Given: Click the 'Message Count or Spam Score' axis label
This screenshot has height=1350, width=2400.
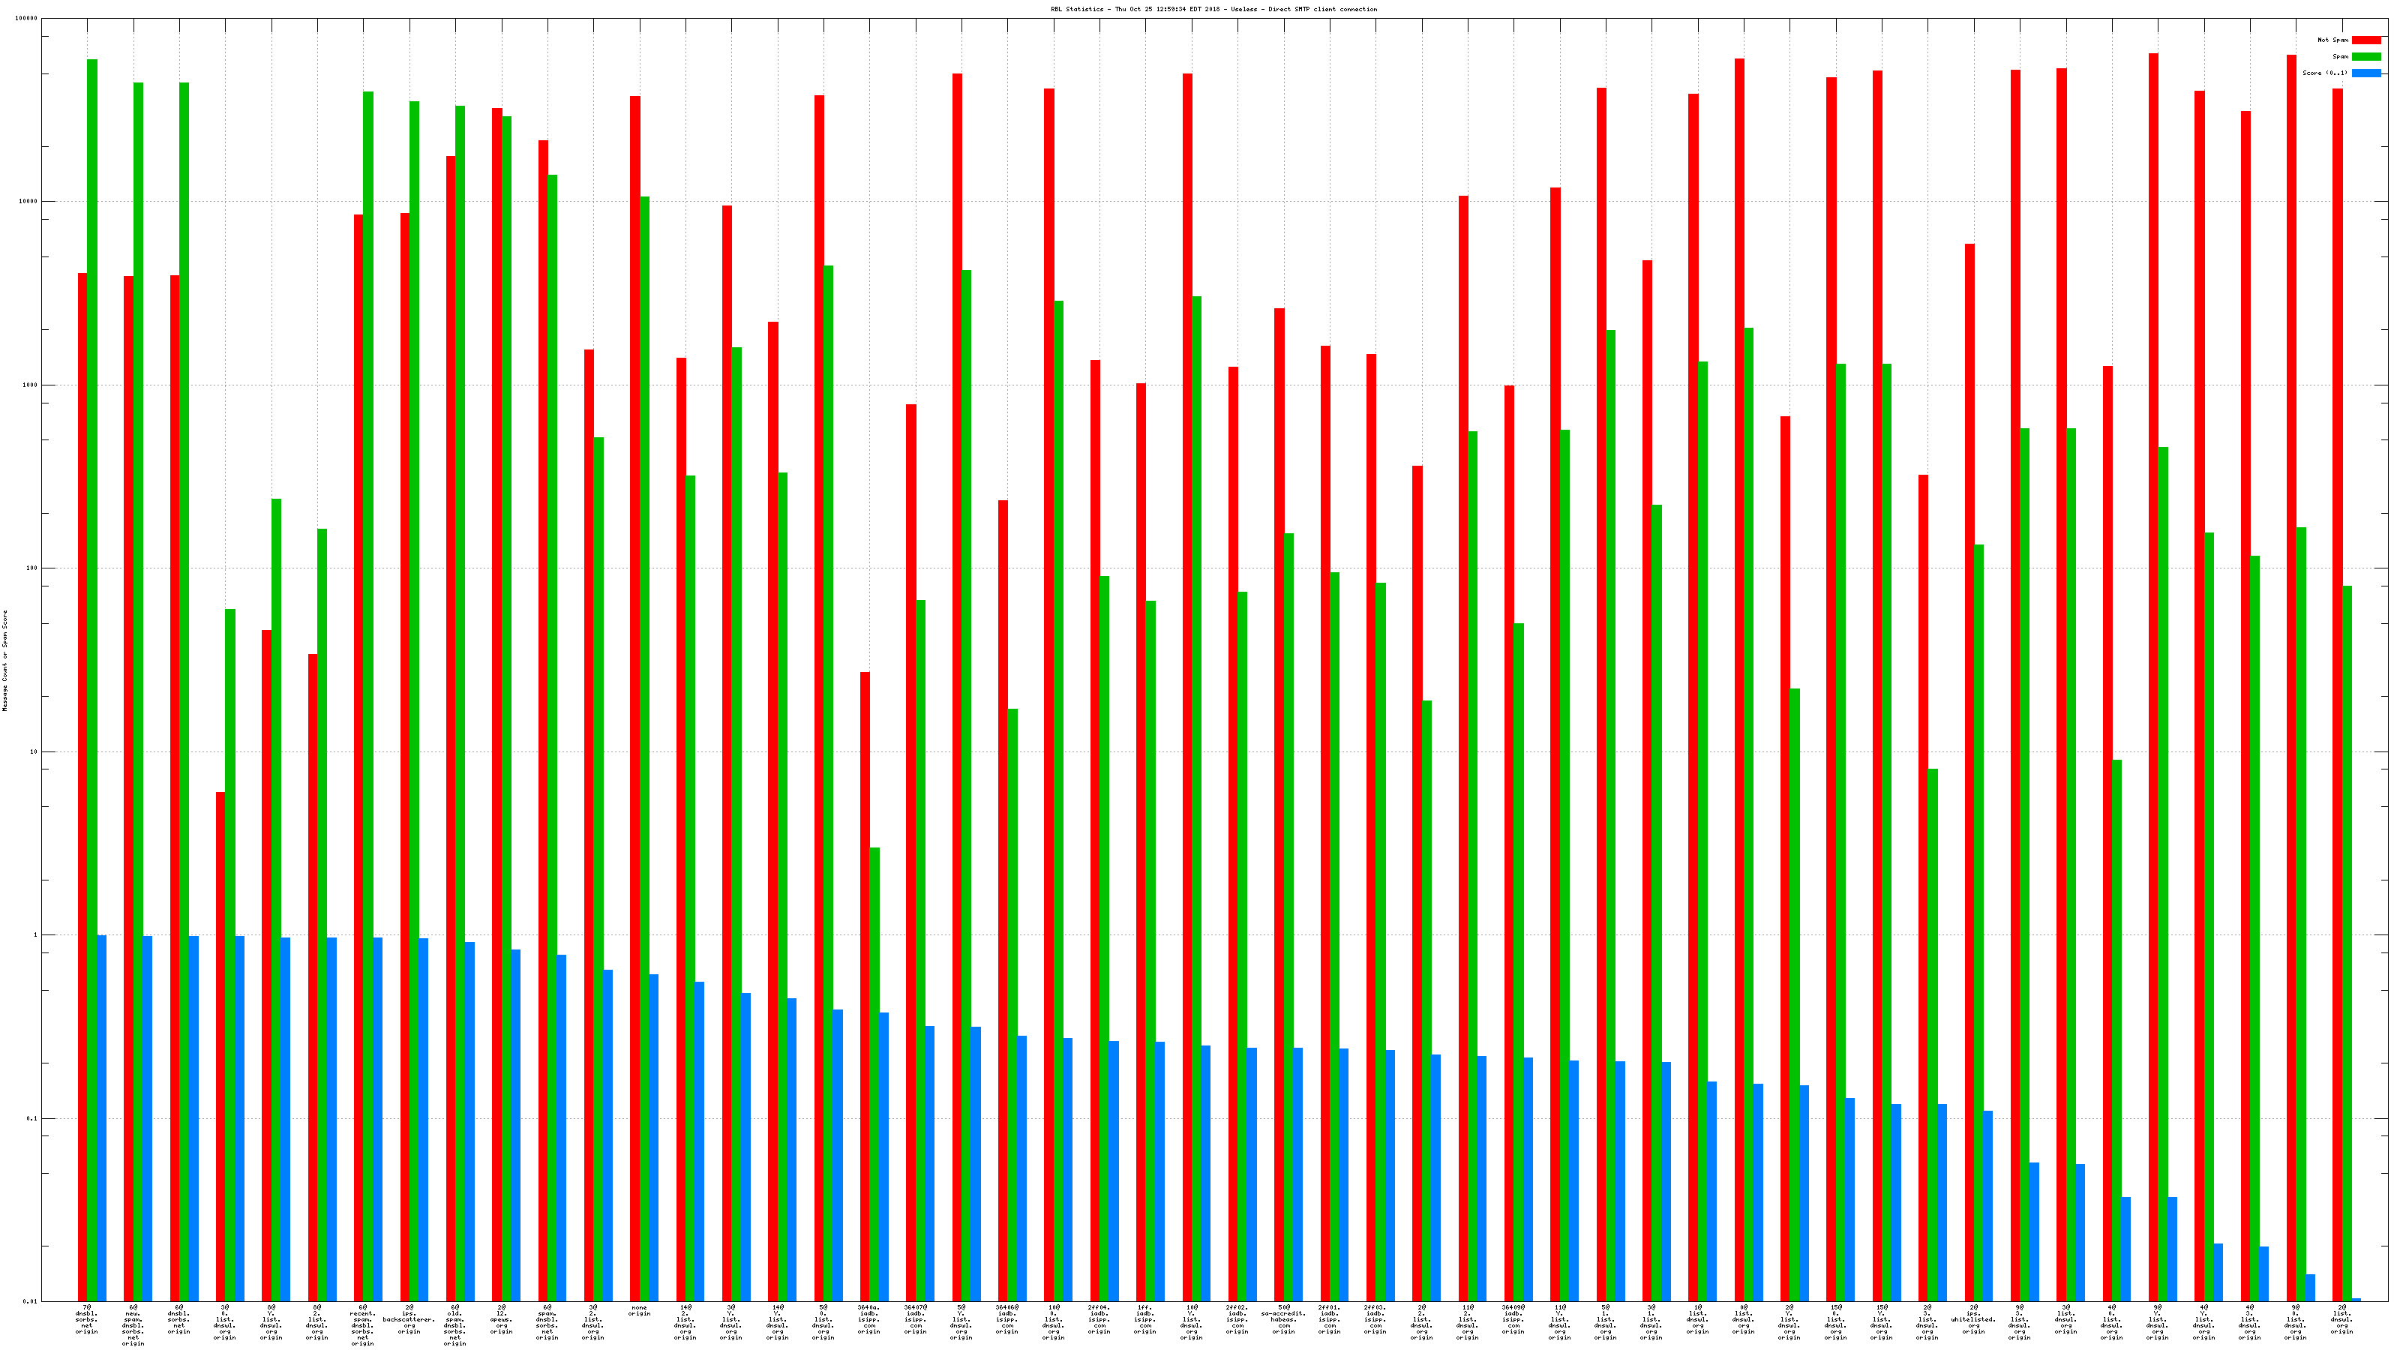Looking at the screenshot, I should 4,661.
